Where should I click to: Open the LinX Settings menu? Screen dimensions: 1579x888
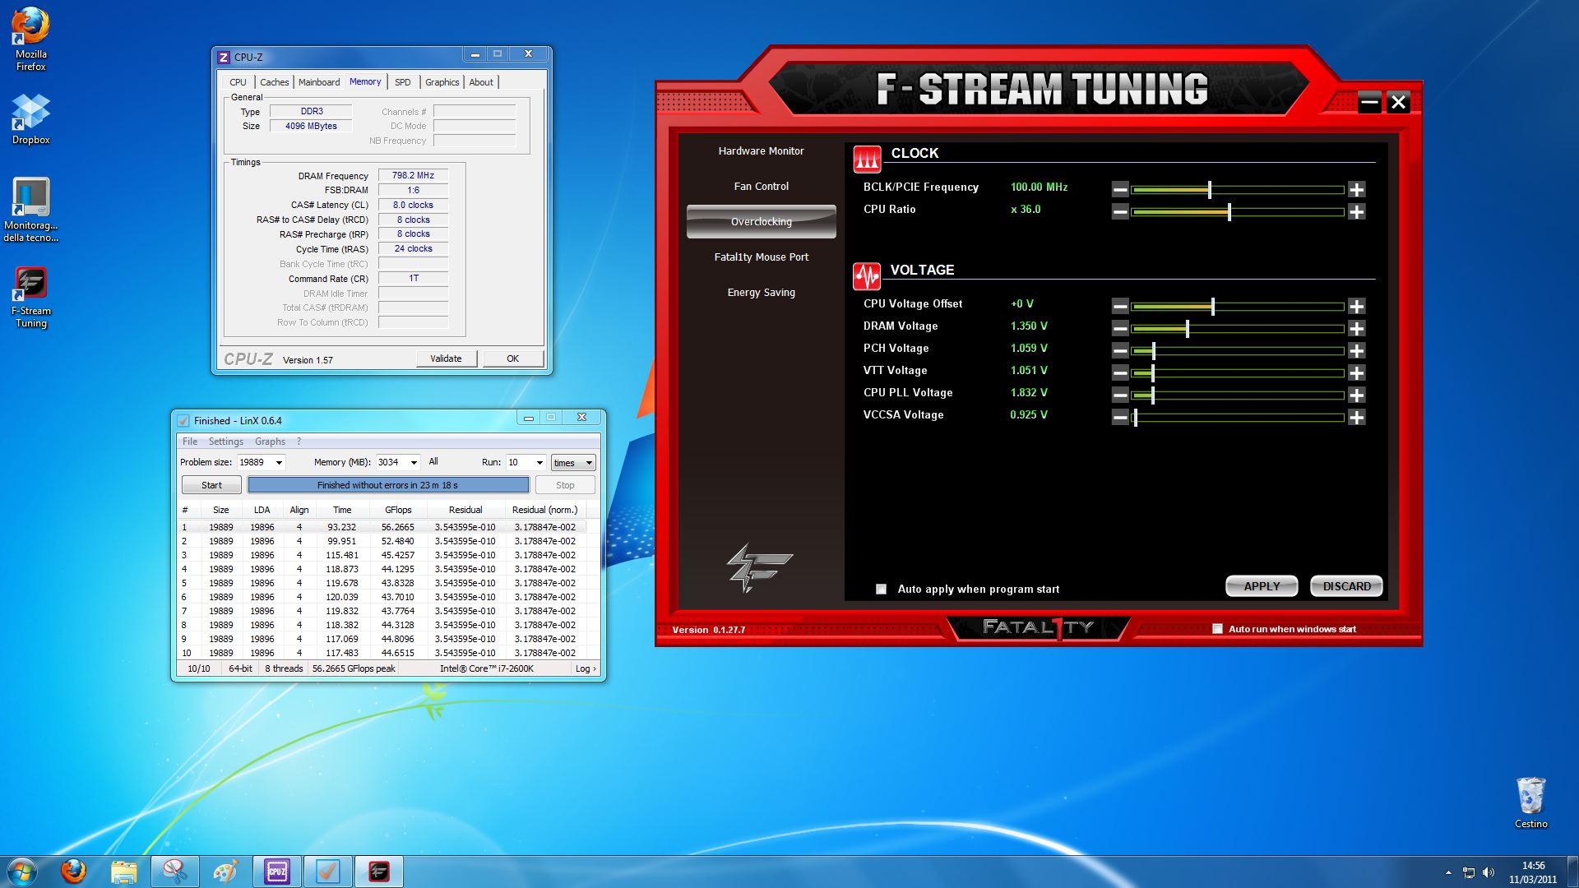(225, 442)
